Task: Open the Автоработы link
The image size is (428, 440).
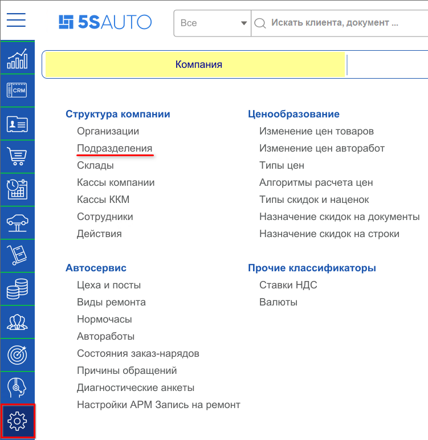Action: pos(106,336)
